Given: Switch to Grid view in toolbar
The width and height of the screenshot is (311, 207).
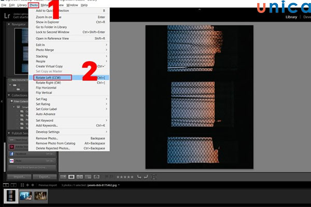Looking at the screenshot, I should point(63,176).
